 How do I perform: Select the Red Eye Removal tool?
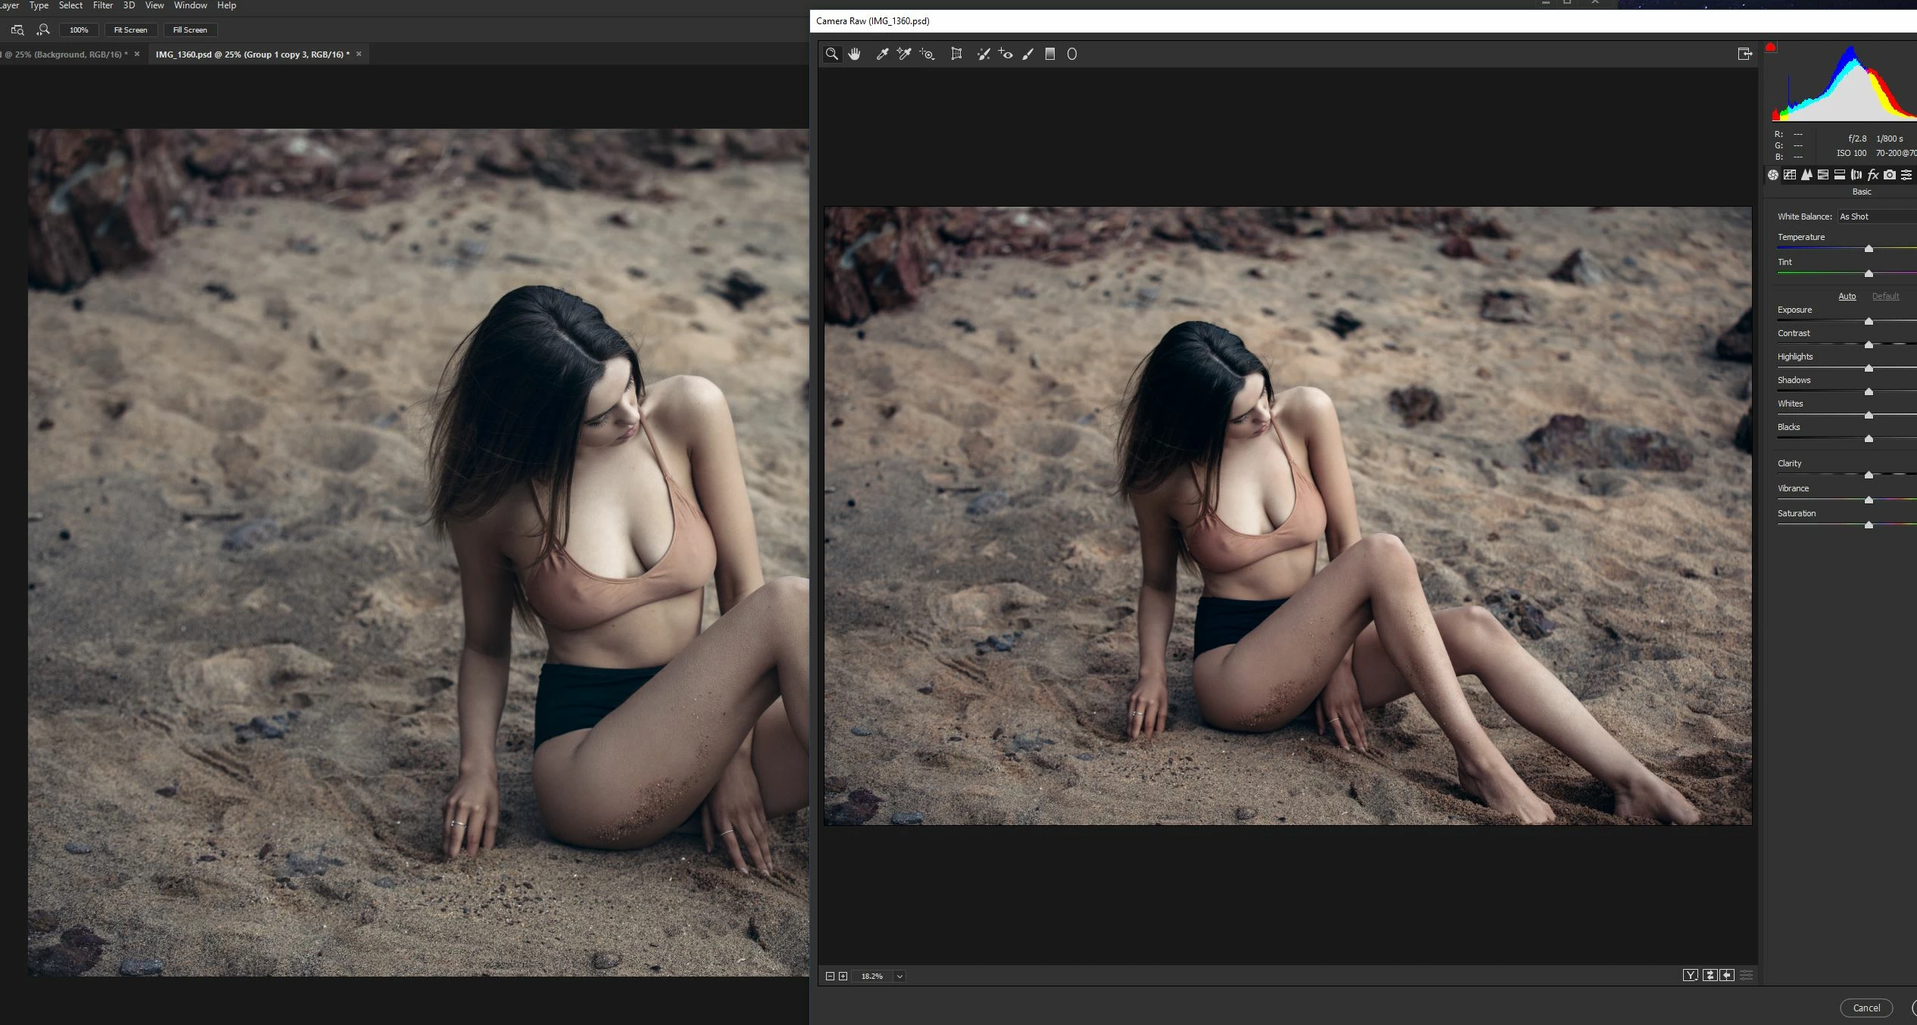(x=1005, y=54)
